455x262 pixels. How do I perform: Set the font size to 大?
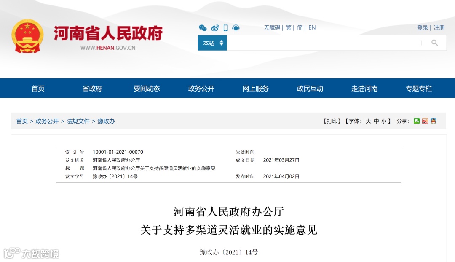(x=368, y=121)
